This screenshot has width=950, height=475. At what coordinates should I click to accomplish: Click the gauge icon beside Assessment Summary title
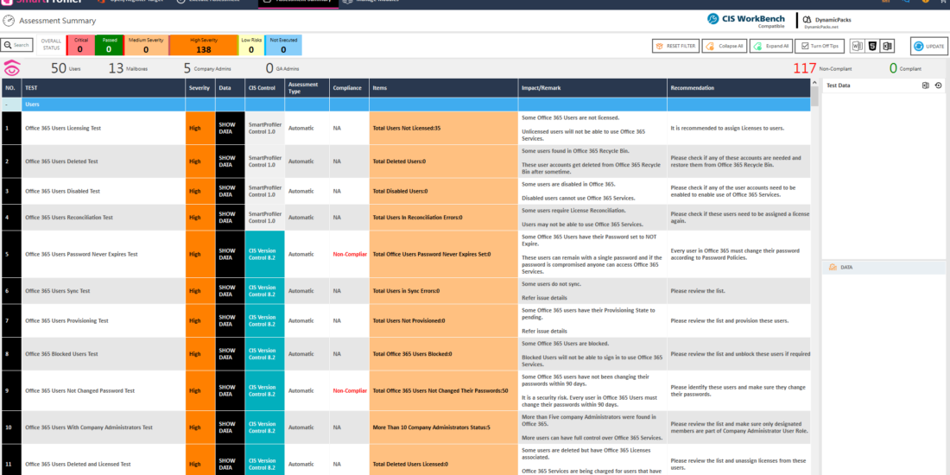coord(9,20)
